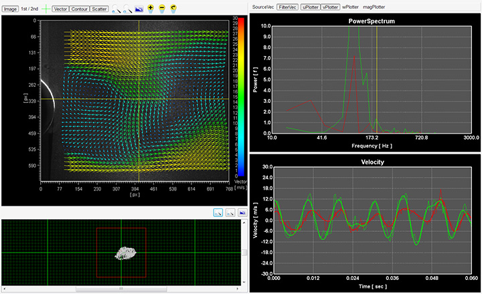
Task: Toggle the uPlotter button
Action: 310,7
